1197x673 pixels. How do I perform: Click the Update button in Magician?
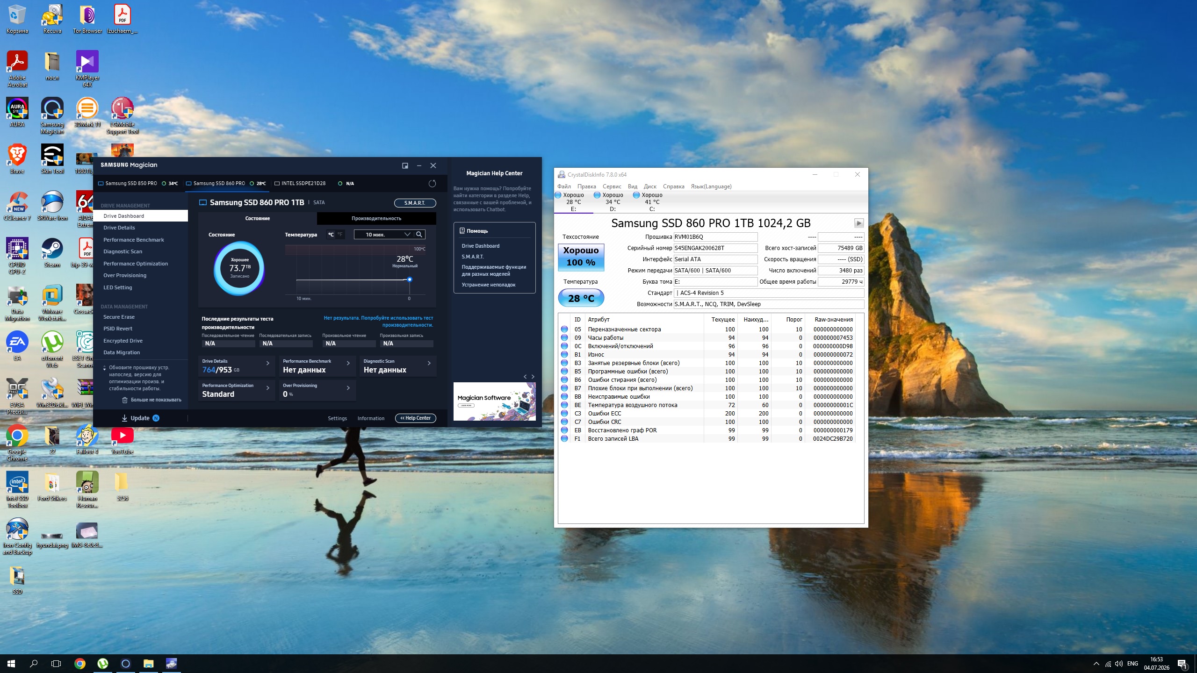(140, 418)
